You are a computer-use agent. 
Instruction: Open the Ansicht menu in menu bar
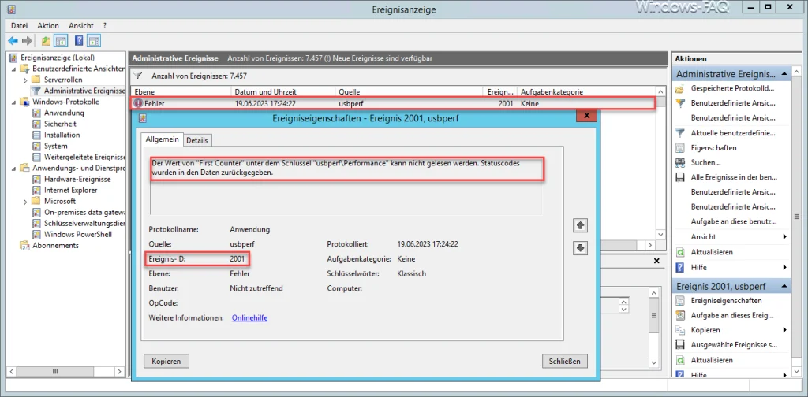[81, 25]
